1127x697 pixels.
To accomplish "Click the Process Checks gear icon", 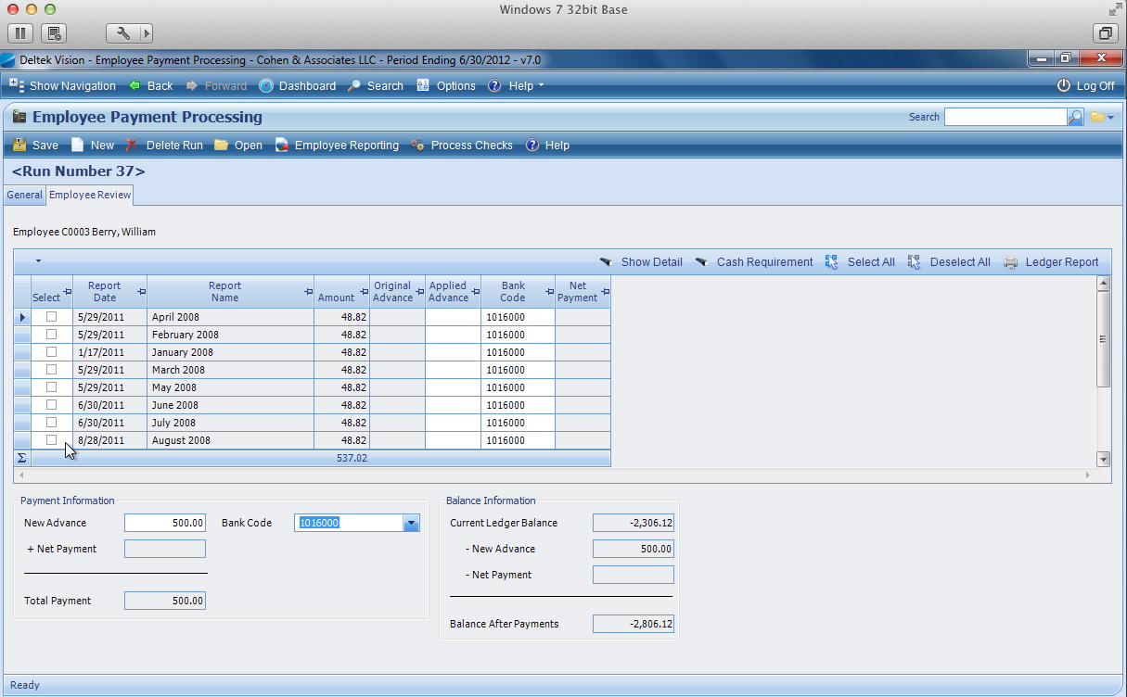I will (417, 146).
